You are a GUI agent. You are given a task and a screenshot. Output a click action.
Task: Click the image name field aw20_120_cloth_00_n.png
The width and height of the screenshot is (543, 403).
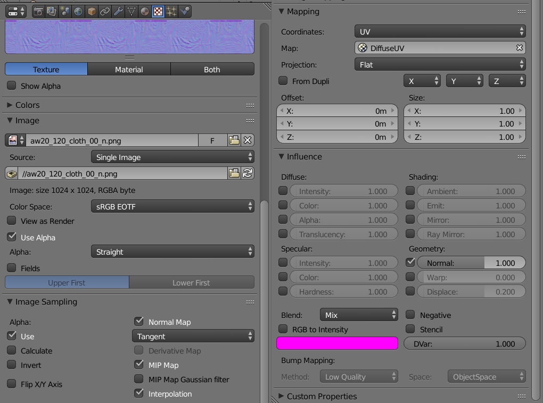click(112, 140)
